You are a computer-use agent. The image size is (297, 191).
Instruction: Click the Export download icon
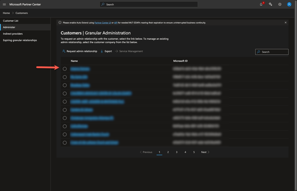click(102, 51)
